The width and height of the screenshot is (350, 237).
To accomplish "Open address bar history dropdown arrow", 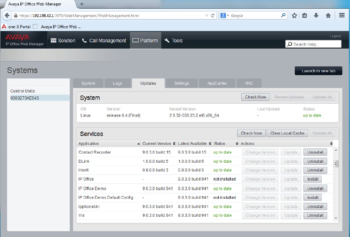I will (207, 16).
